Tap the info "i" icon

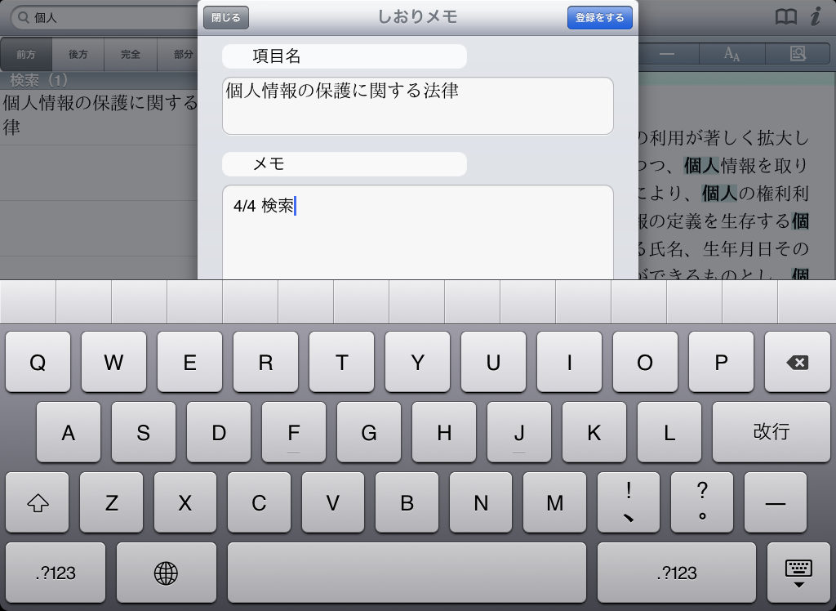816,17
